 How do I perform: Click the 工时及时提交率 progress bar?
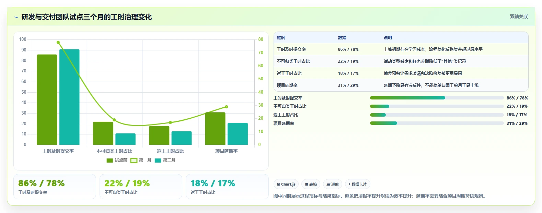(437, 98)
